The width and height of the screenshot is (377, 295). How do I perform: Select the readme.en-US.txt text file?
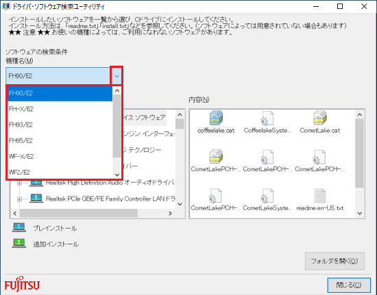tap(320, 196)
